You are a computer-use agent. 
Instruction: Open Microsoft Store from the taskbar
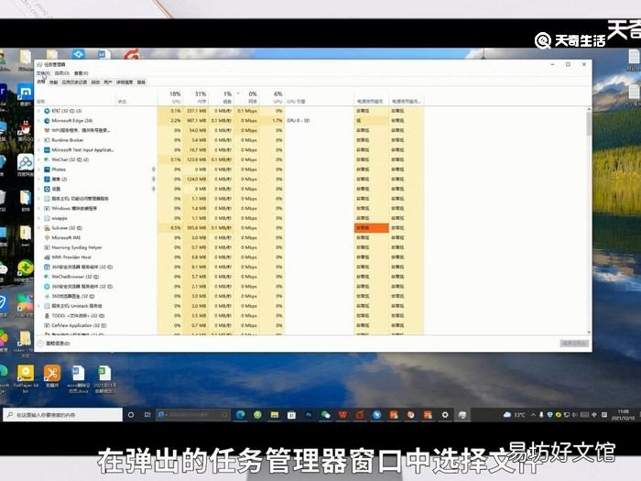(x=291, y=415)
